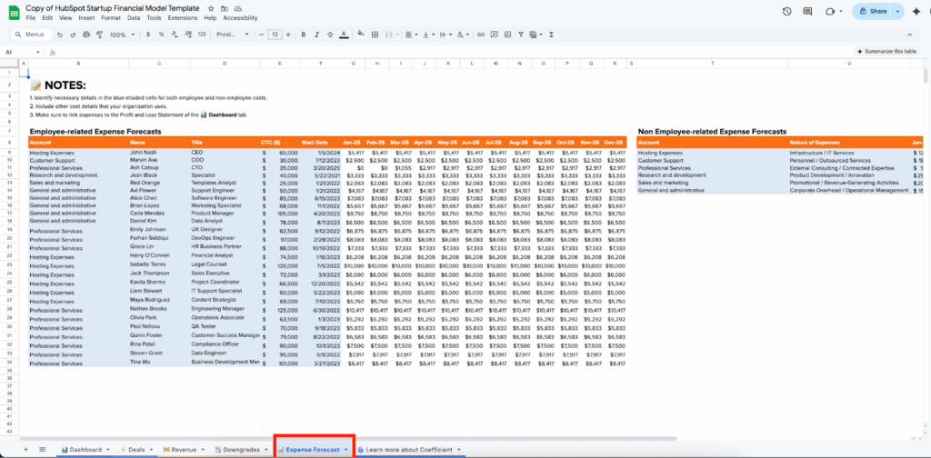The image size is (931, 458).
Task: Open the comments panel icon
Action: click(808, 11)
